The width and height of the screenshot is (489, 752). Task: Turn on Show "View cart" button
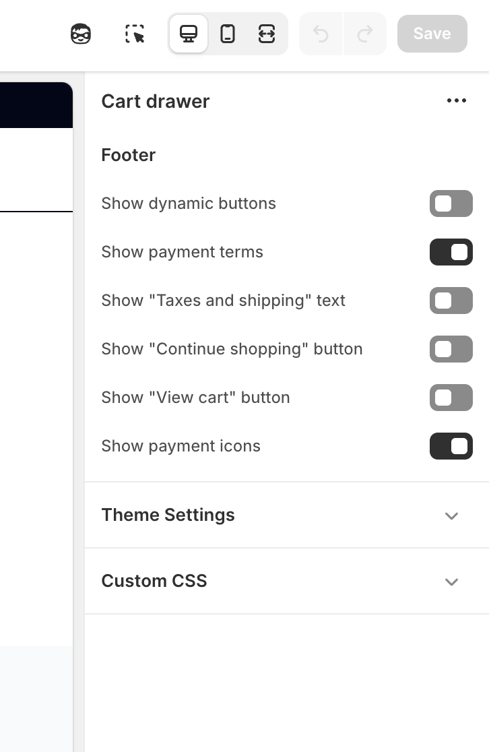click(451, 398)
